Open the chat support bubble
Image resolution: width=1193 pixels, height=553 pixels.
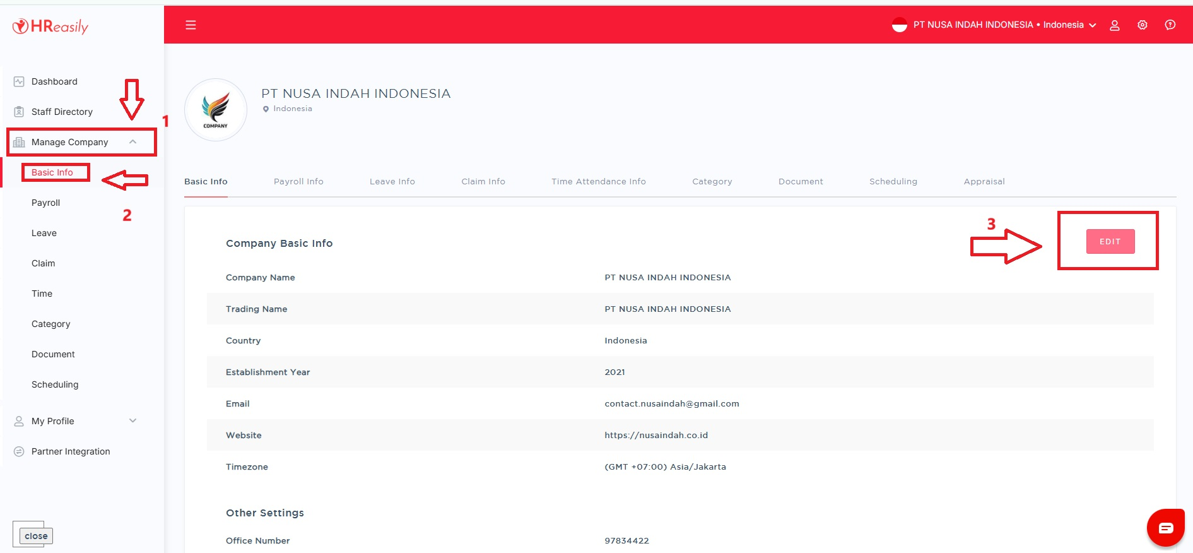(x=1165, y=528)
